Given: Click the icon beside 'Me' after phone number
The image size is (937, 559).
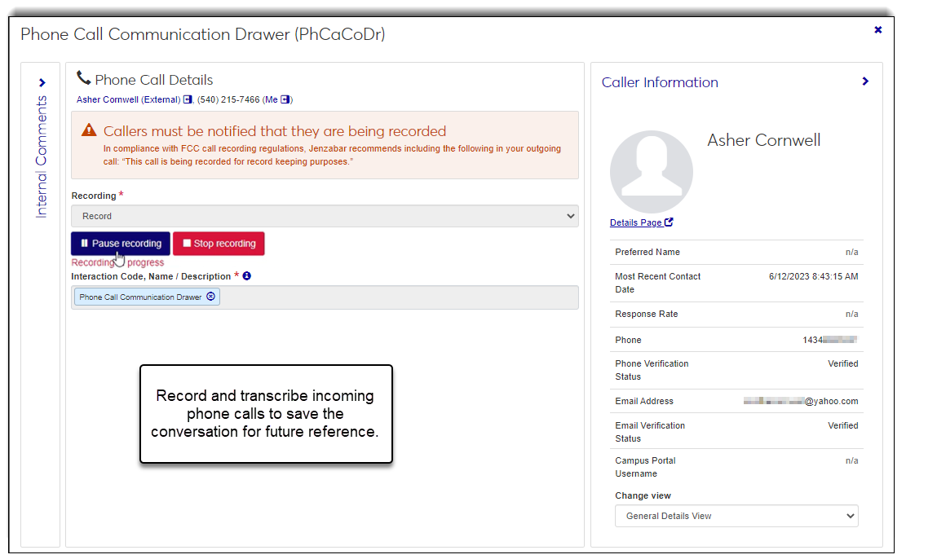Looking at the screenshot, I should 285,99.
